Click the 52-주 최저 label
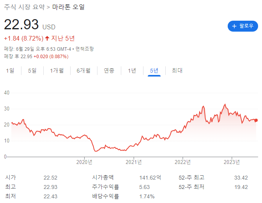 click(x=191, y=187)
